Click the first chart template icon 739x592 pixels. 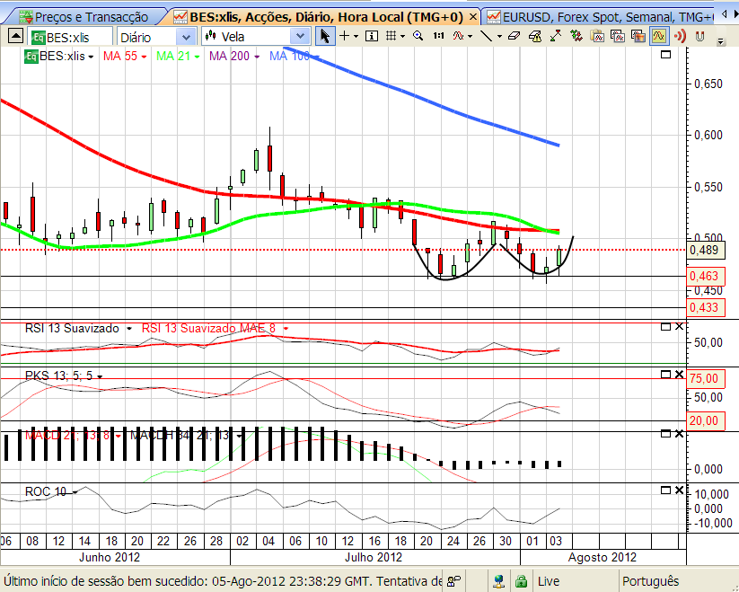tap(597, 36)
